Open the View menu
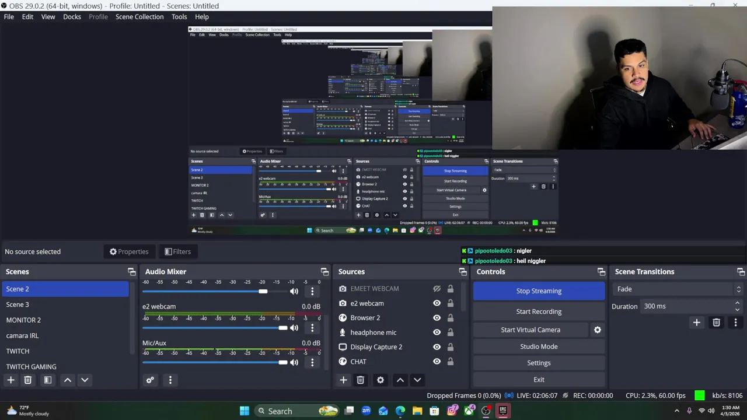Image resolution: width=747 pixels, height=420 pixels. (x=48, y=17)
